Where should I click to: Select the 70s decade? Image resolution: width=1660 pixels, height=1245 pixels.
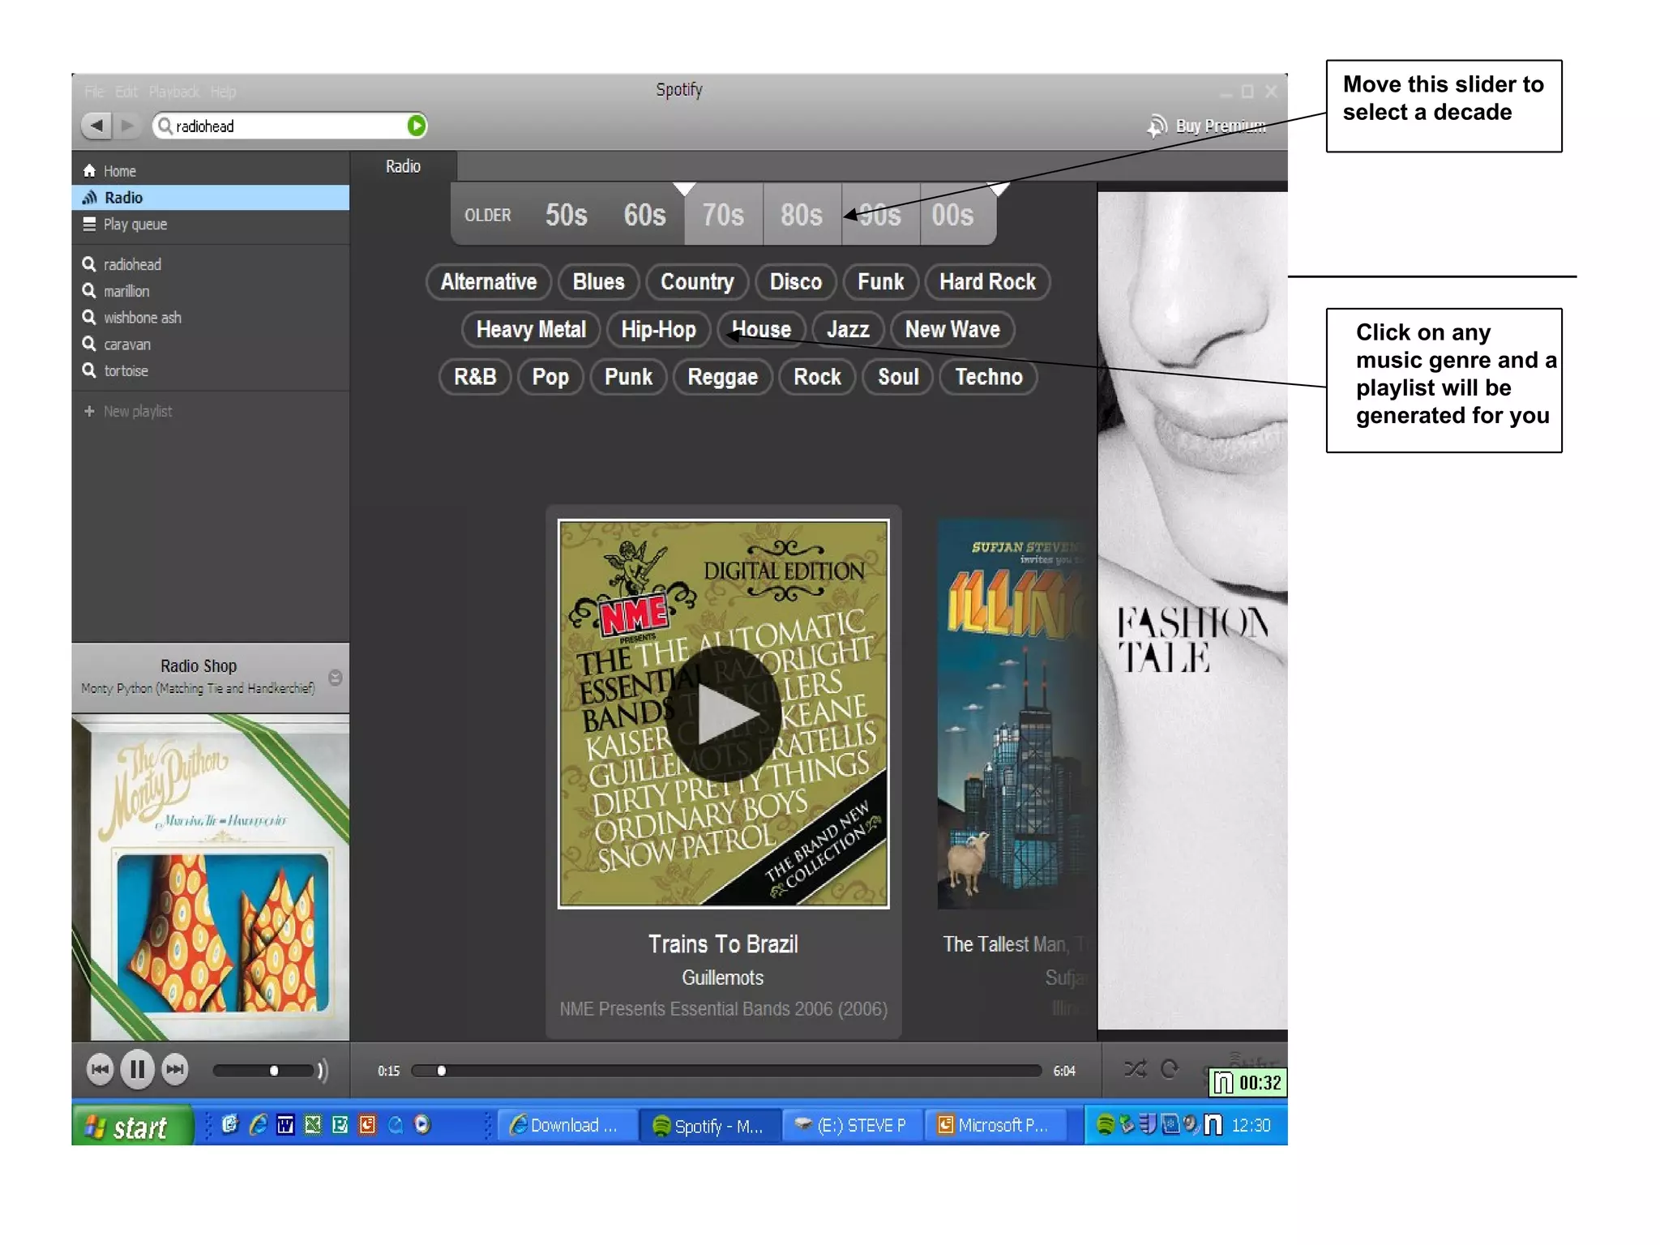tap(723, 216)
